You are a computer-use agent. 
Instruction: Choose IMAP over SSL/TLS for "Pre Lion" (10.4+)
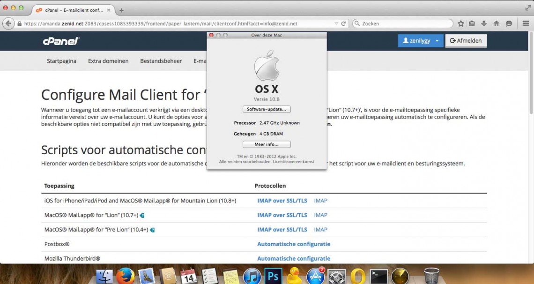[282, 230]
